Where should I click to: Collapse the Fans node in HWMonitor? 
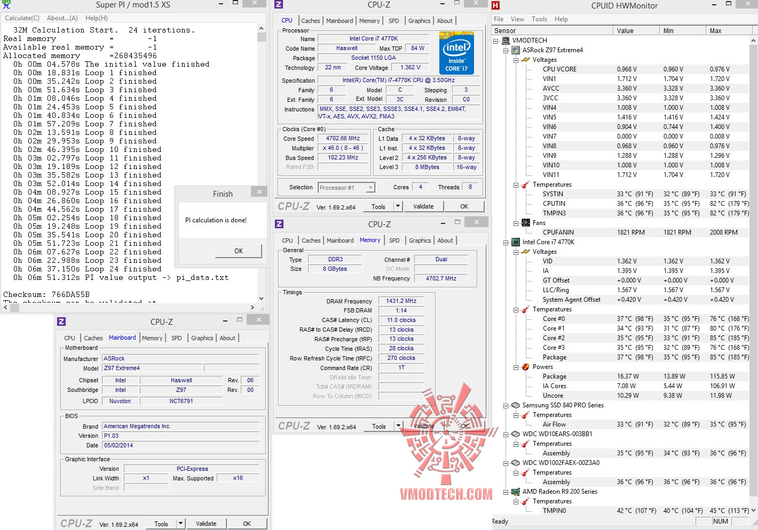point(516,223)
